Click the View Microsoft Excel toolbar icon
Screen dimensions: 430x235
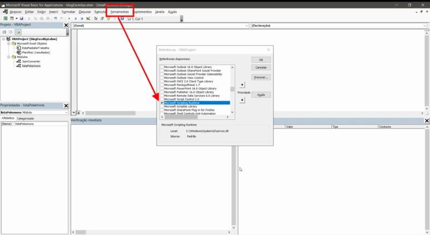[x=5, y=18]
